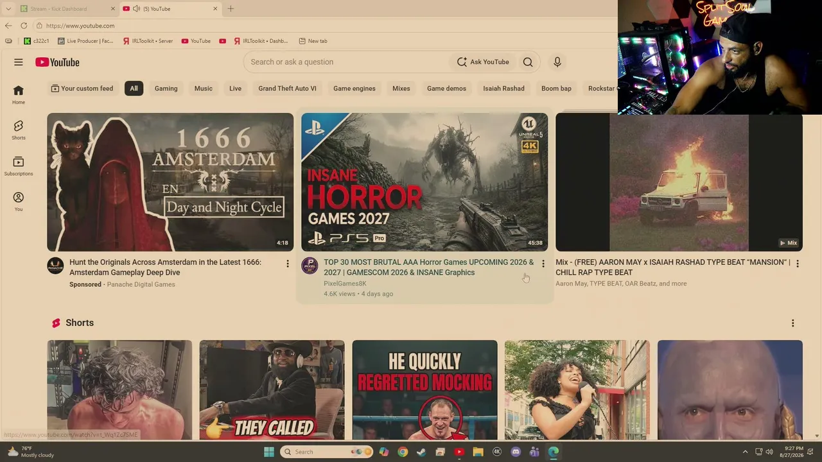Screen dimensions: 822x462
Task: Open volume control in system tray
Action: point(769,452)
